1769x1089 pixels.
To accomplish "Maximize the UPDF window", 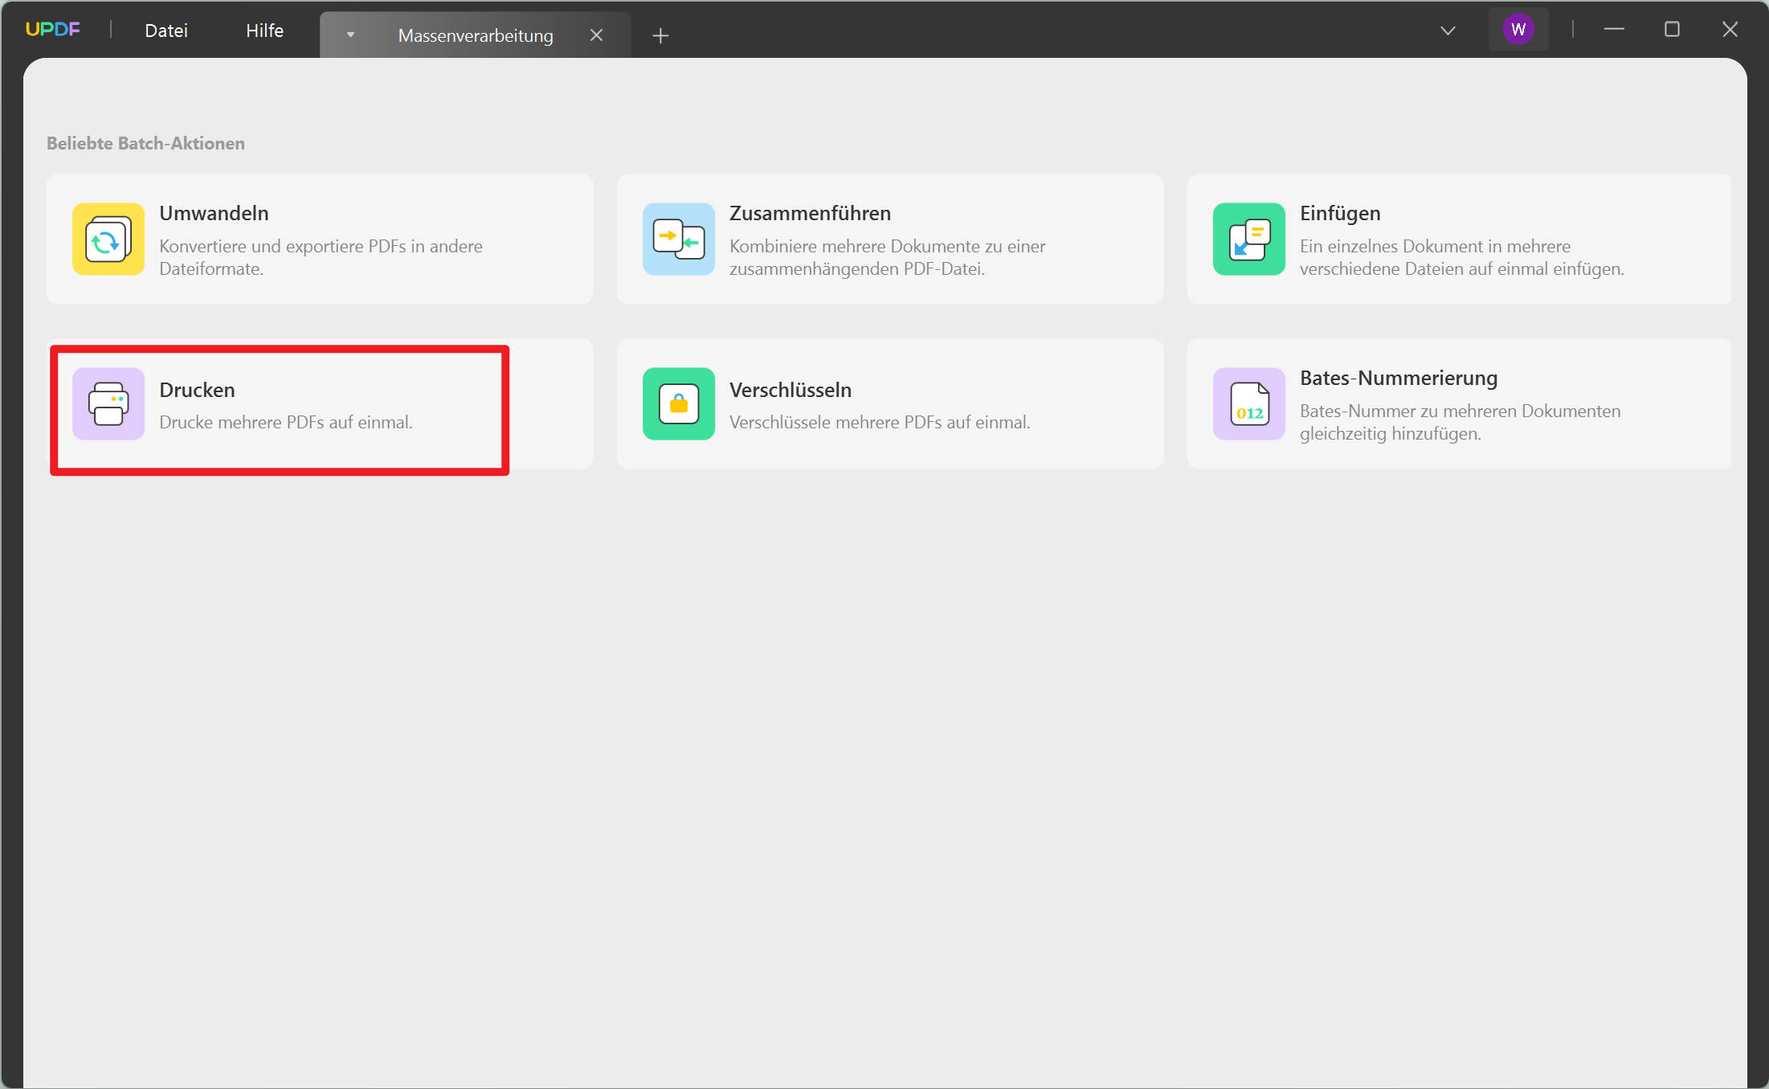I will coord(1672,30).
